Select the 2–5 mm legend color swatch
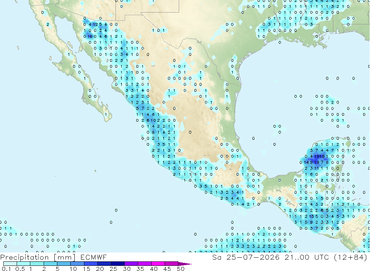The image size is (370, 271). (x=50, y=264)
